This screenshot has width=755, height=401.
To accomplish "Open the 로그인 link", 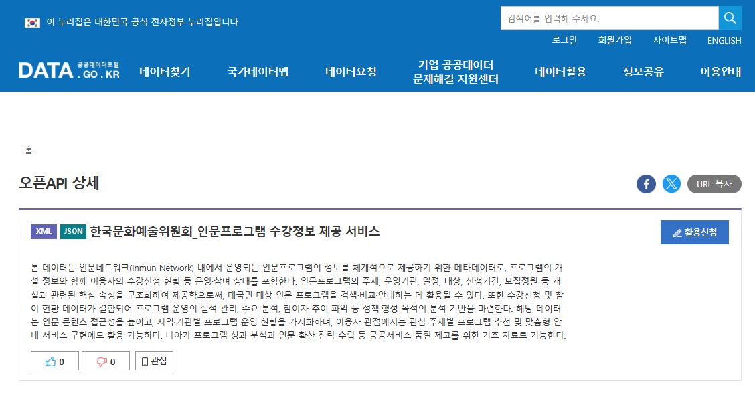I will 564,40.
